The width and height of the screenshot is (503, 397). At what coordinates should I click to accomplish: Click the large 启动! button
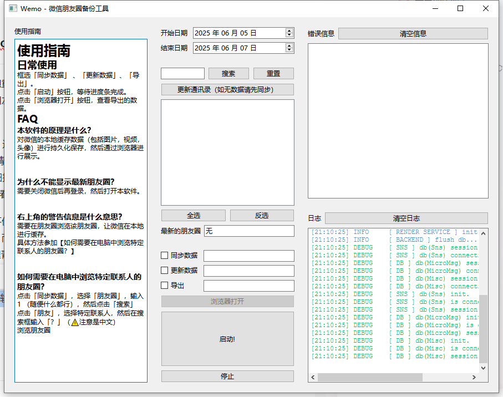click(x=227, y=339)
